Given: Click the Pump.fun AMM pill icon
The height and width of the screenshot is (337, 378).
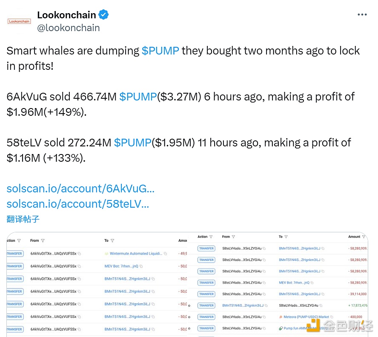Looking at the screenshot, I should (x=281, y=328).
